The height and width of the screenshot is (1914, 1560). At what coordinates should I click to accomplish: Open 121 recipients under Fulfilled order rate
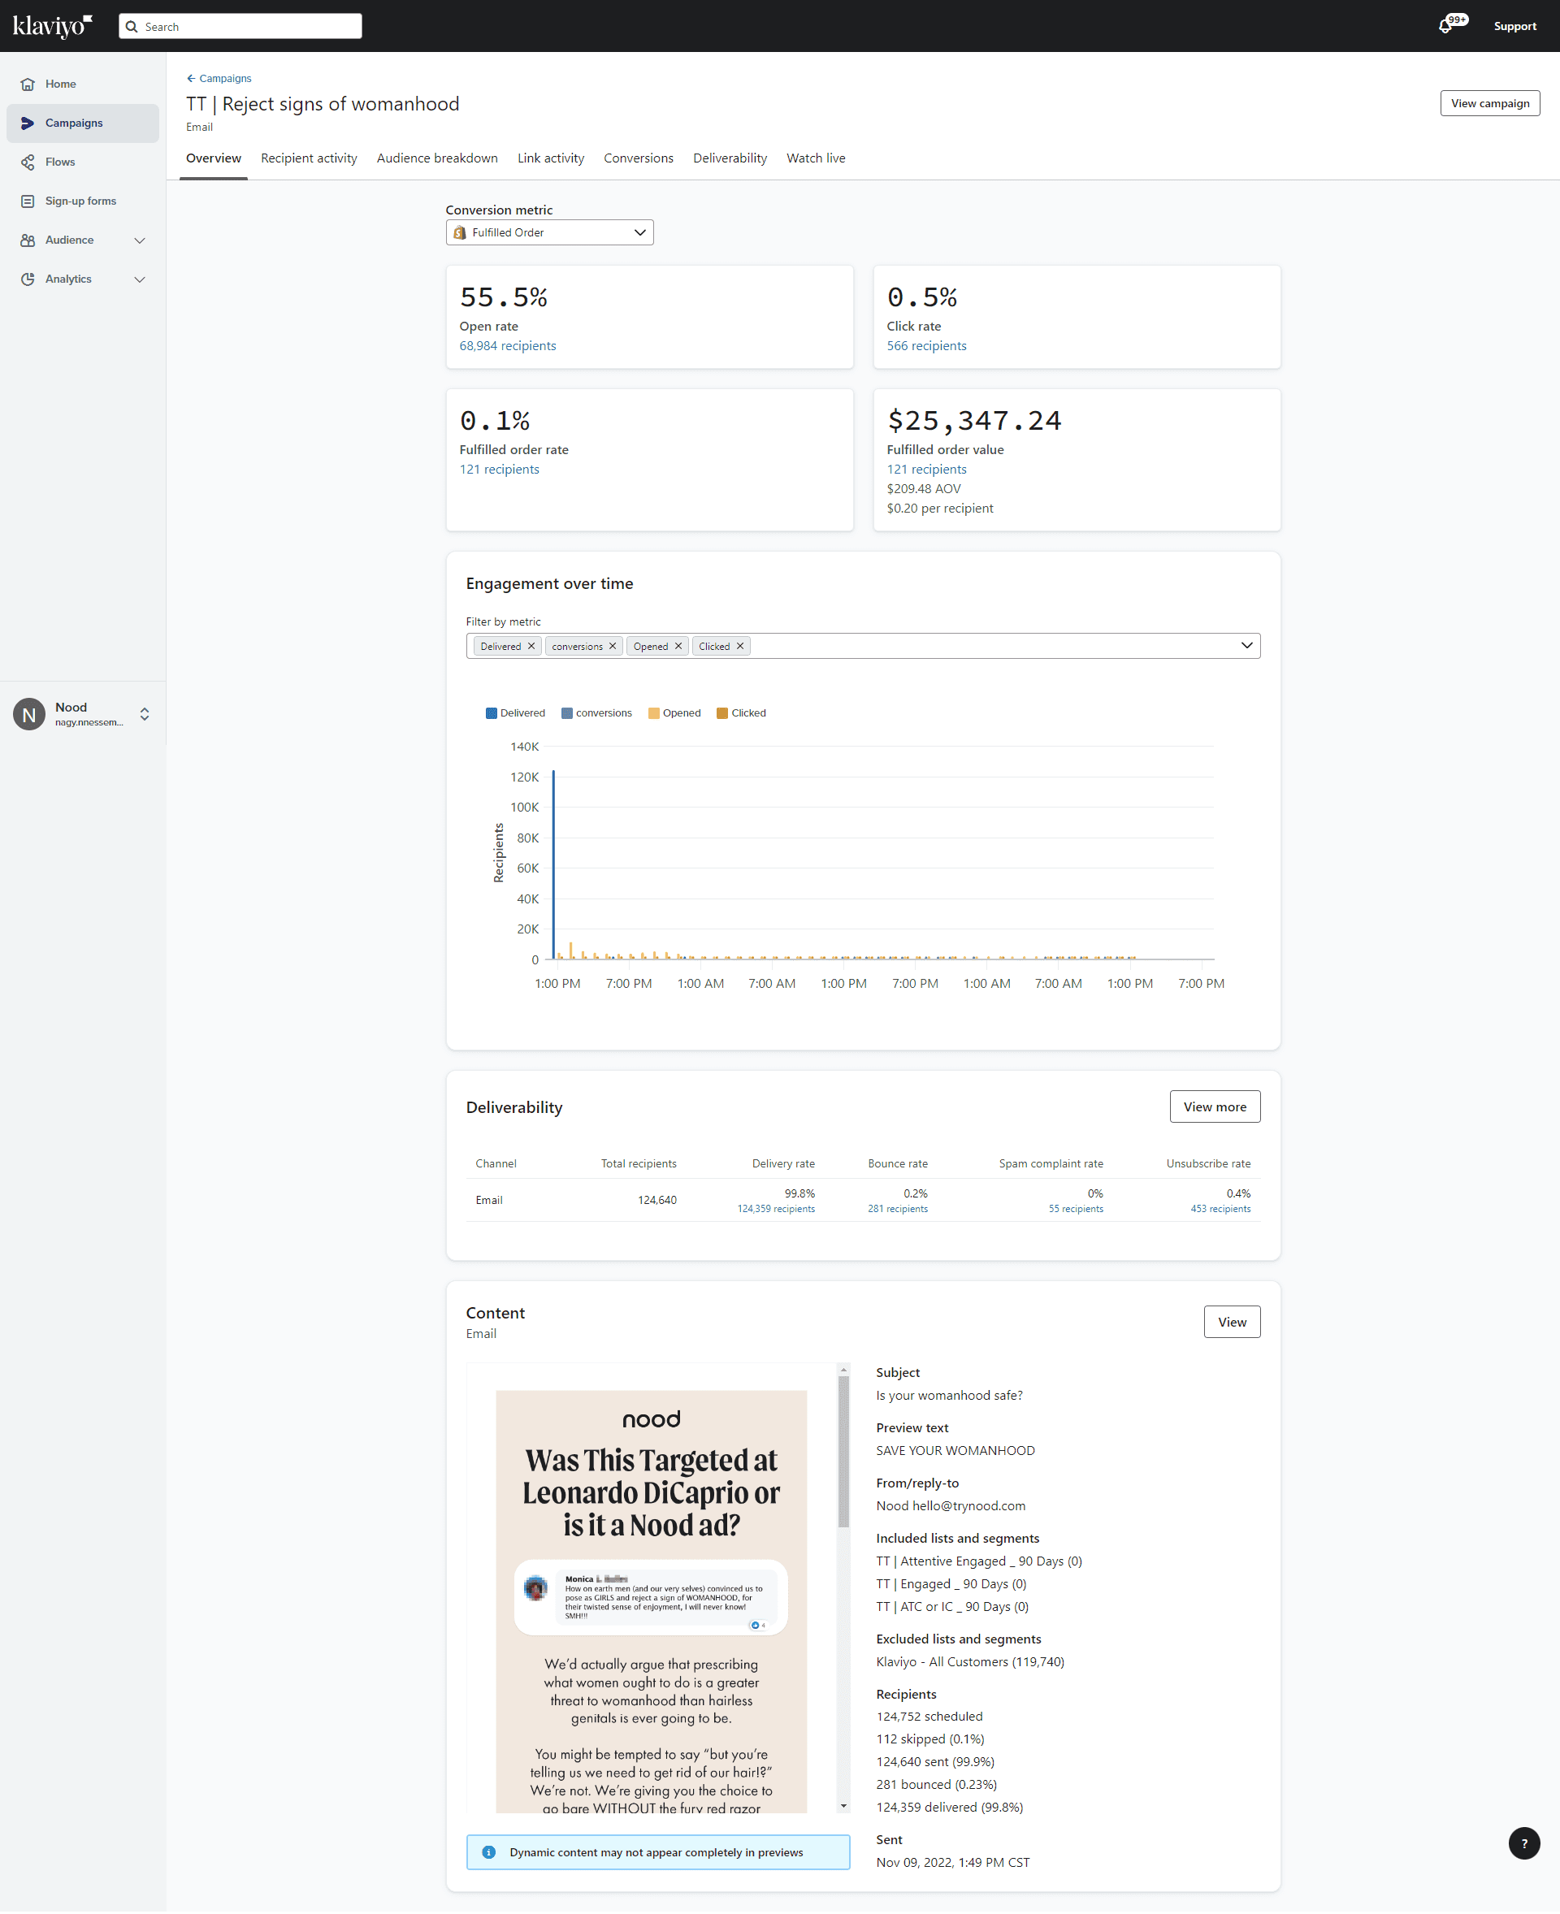pos(500,469)
